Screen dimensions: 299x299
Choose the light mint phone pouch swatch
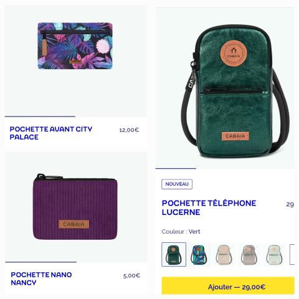(274, 254)
